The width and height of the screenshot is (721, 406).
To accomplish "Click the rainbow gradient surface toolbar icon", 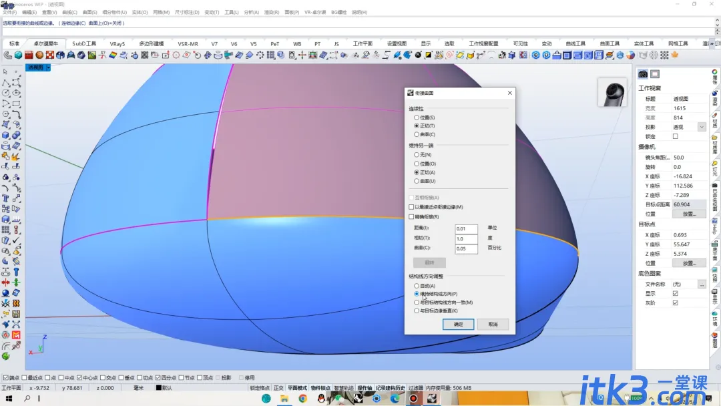I will pyautogui.click(x=113, y=55).
